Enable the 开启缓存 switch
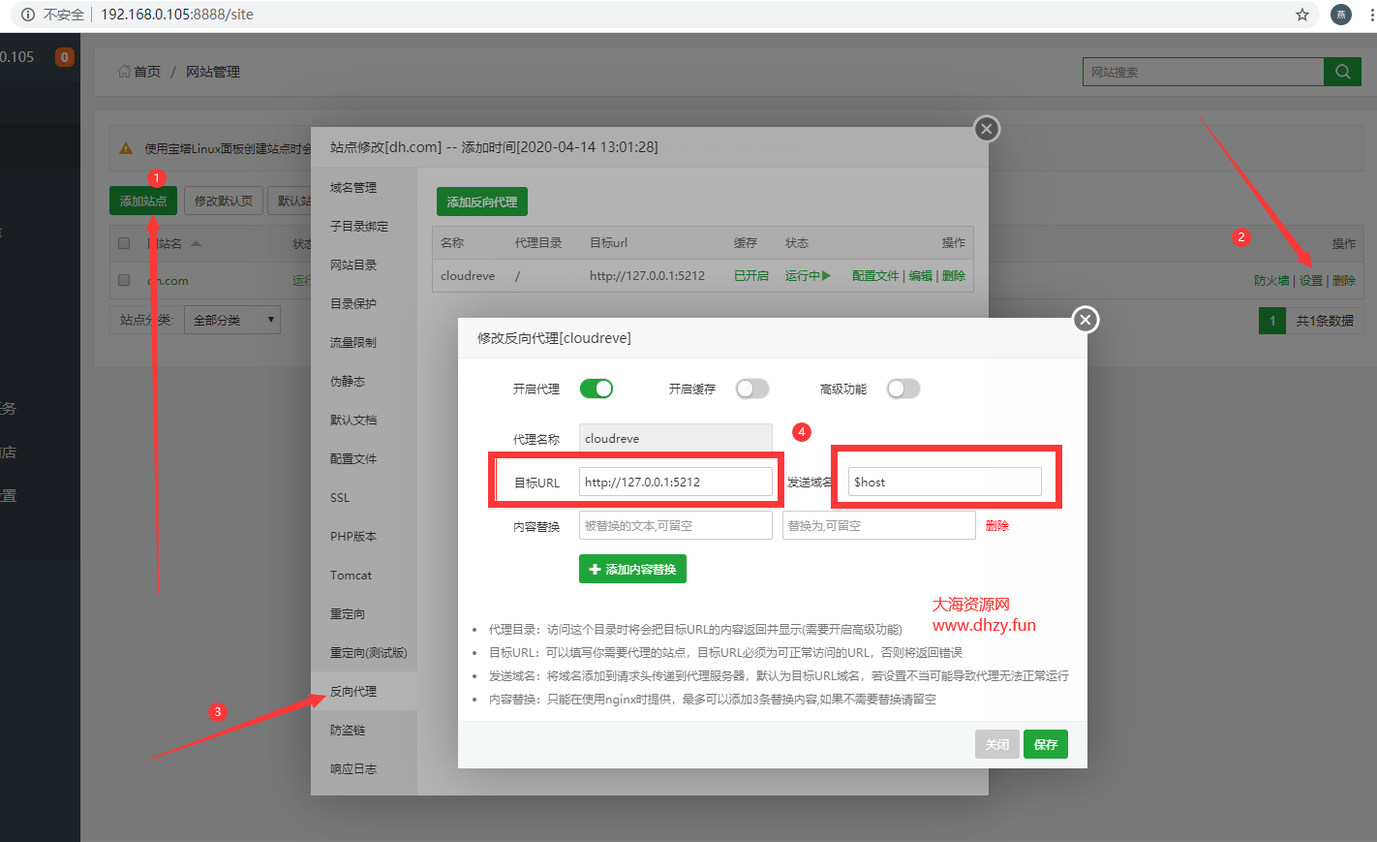This screenshot has width=1377, height=842. 752,389
